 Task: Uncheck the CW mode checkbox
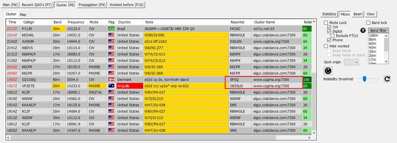tap(329, 27)
